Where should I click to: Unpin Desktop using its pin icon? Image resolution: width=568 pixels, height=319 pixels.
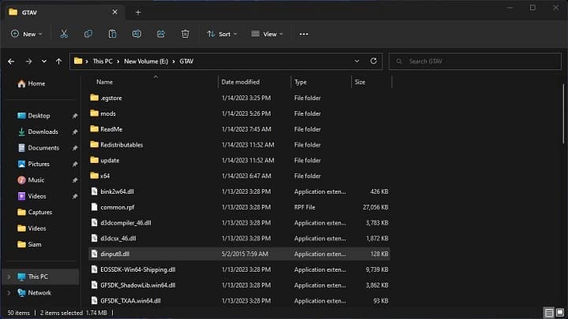[x=75, y=116]
